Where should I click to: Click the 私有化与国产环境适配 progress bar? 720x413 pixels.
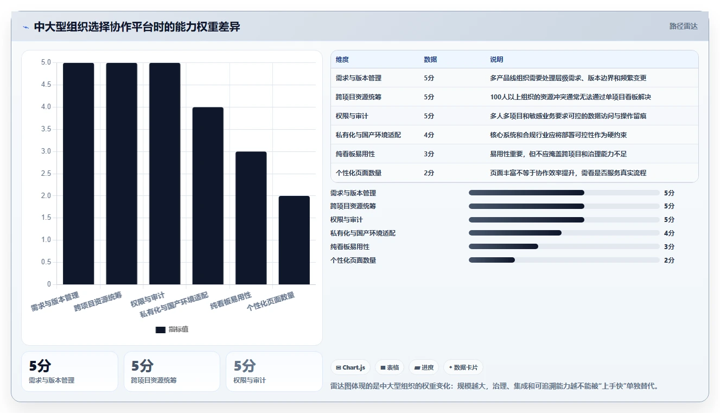pos(564,233)
